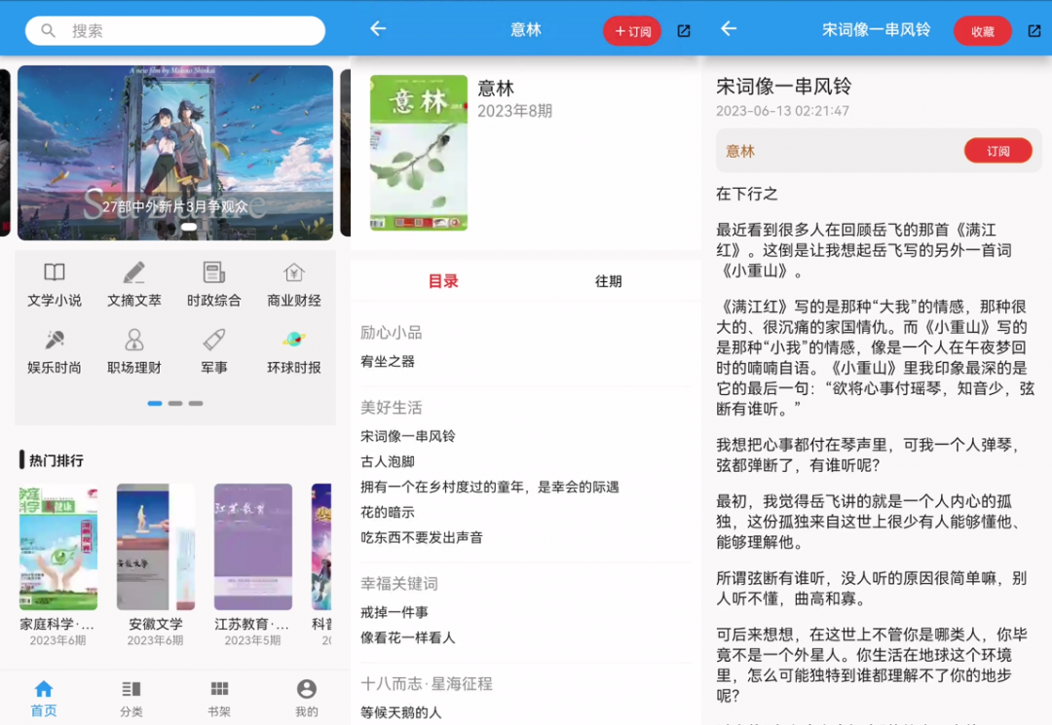
Task: Open 书架 in the bottom navigation
Action: (x=219, y=698)
